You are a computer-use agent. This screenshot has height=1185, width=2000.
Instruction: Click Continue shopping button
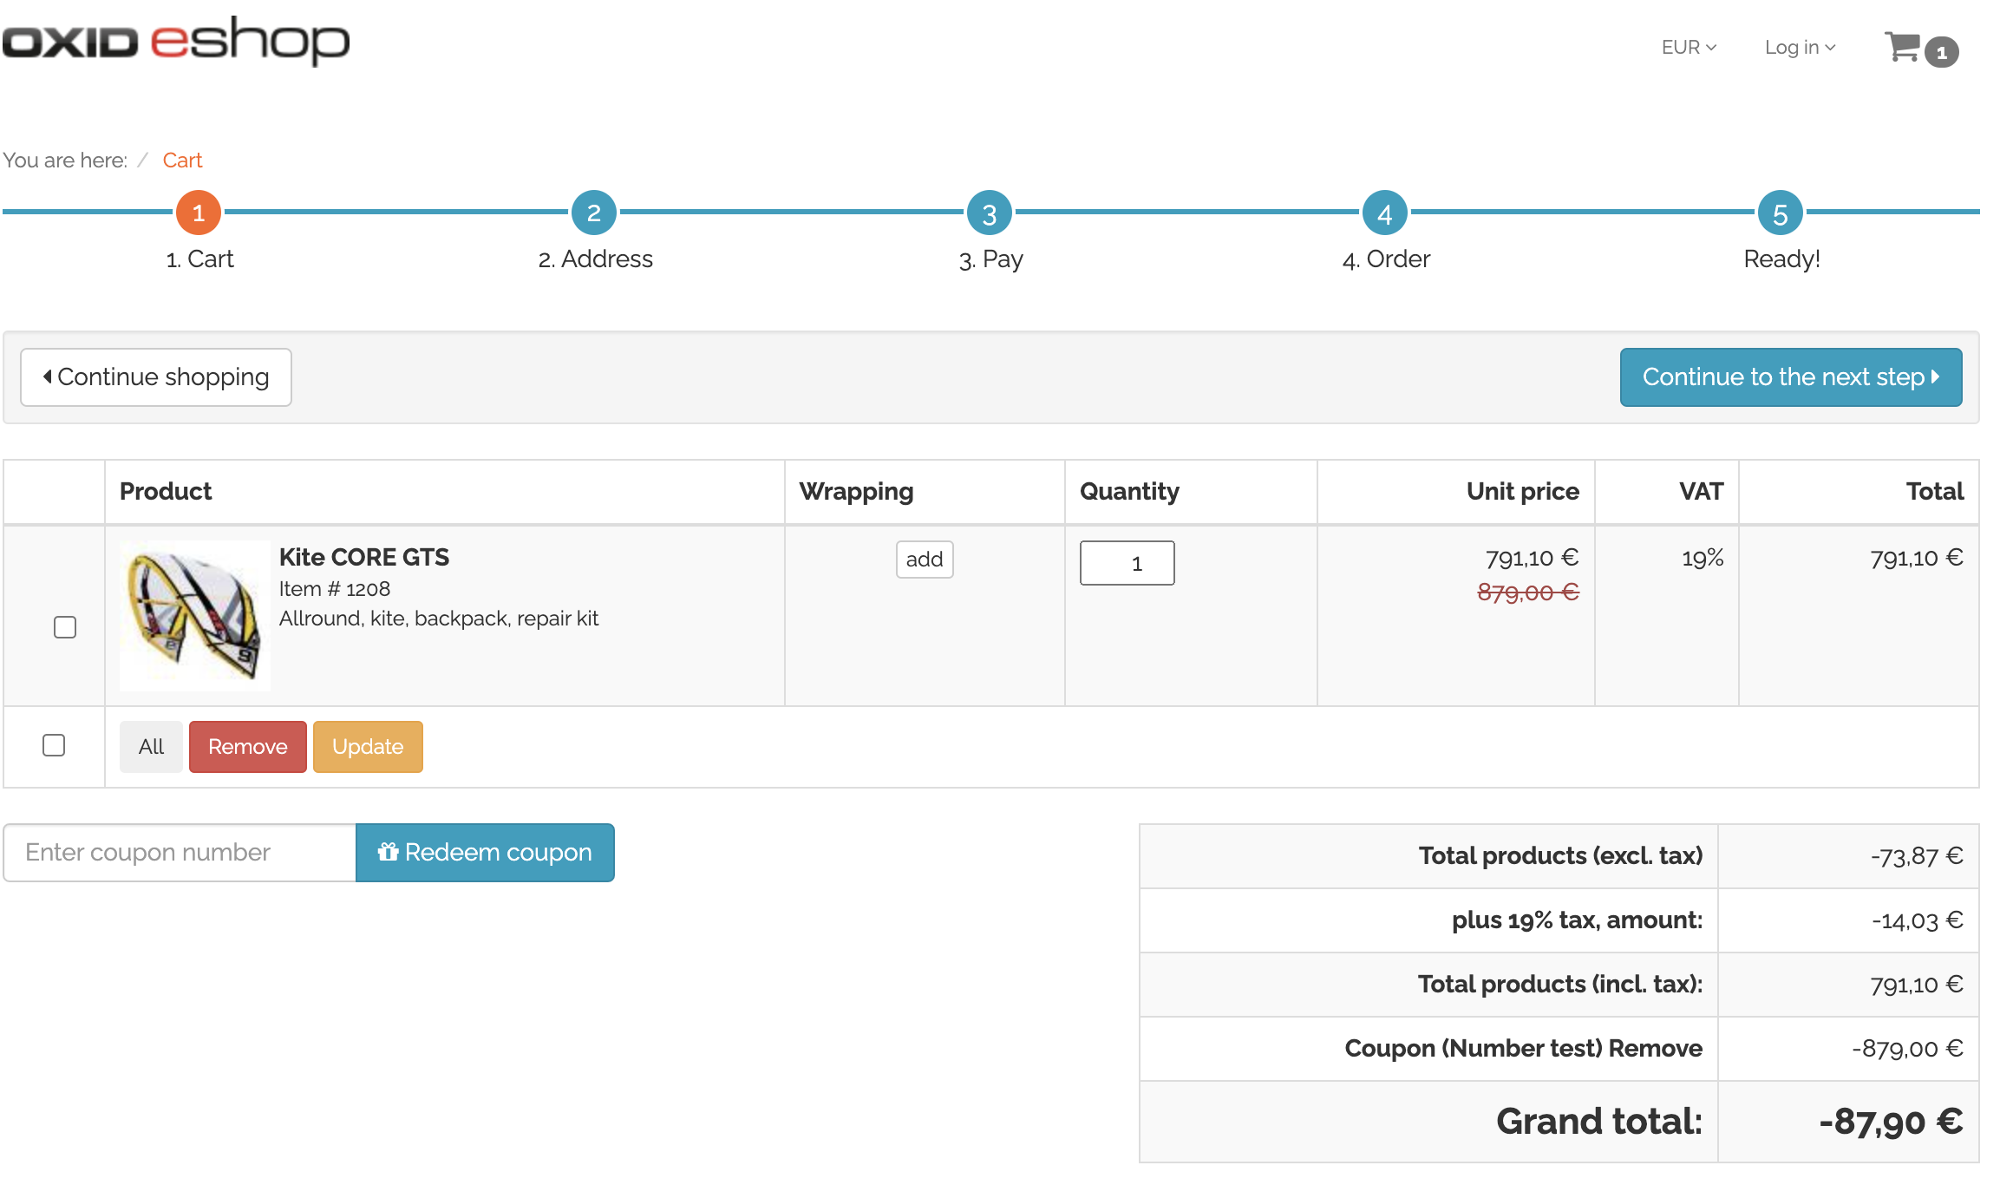[156, 377]
